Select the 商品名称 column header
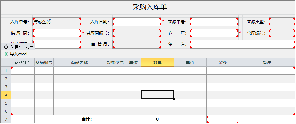 [x=79, y=62]
